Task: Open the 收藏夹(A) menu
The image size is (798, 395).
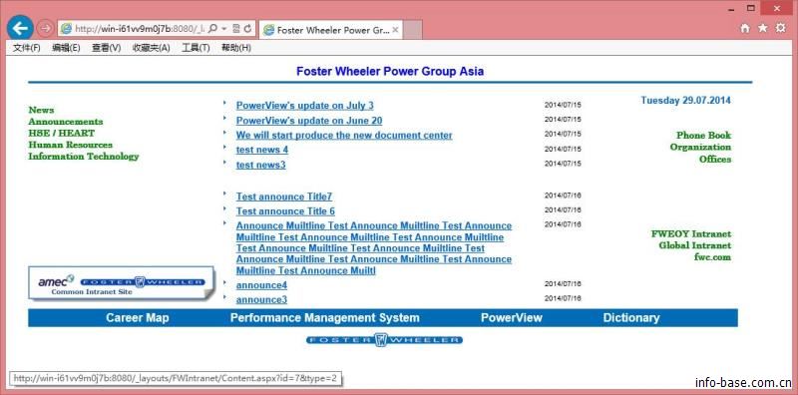Action: pyautogui.click(x=152, y=48)
